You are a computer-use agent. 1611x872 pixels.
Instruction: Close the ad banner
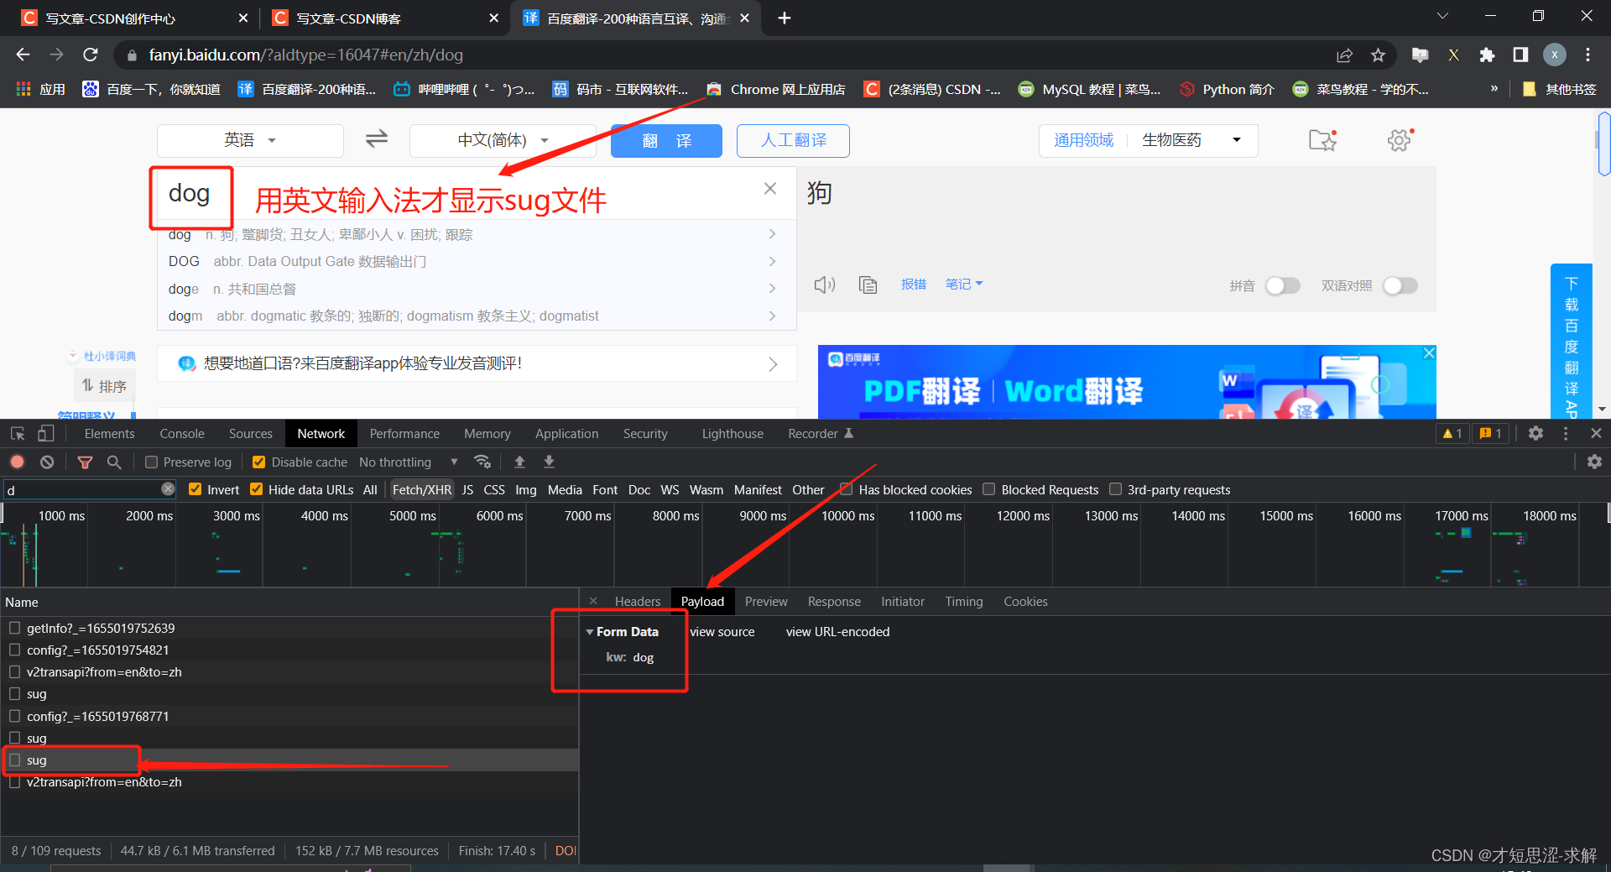tap(1429, 353)
